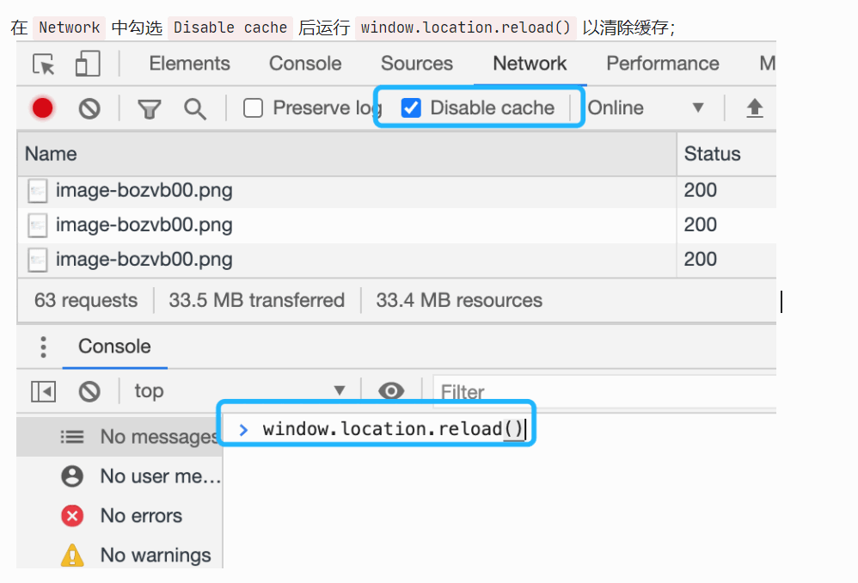Select the inspect element cursor icon

43,64
